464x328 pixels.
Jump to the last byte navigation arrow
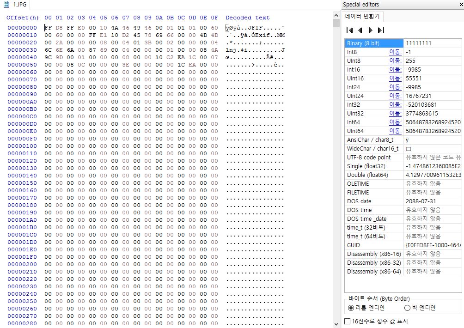(381, 30)
